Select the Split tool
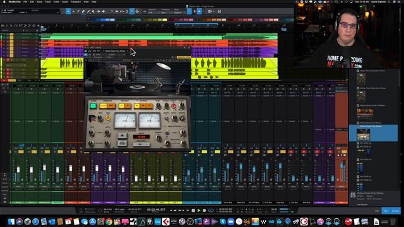Viewport: 404px width, 227px height. [78, 11]
